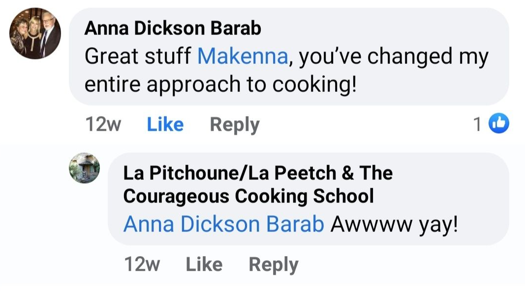
Task: Click Anna Dickson Barab's name above her comment
Action: point(172,29)
